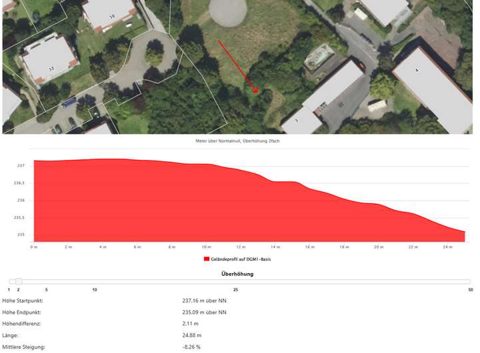Set Überhöhung slider to tick 50
This screenshot has width=480, height=353.
click(471, 282)
